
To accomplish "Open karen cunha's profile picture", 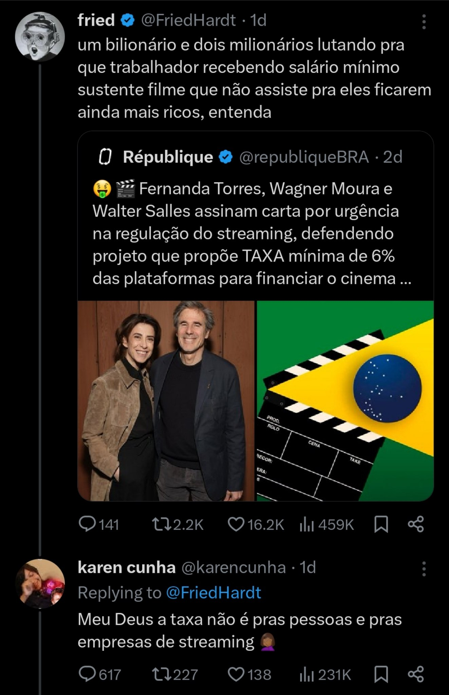I will 40,583.
